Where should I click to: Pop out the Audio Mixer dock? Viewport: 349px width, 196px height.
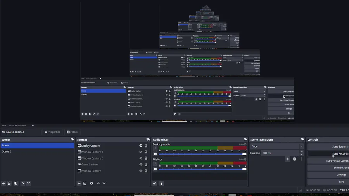pyautogui.click(x=245, y=139)
